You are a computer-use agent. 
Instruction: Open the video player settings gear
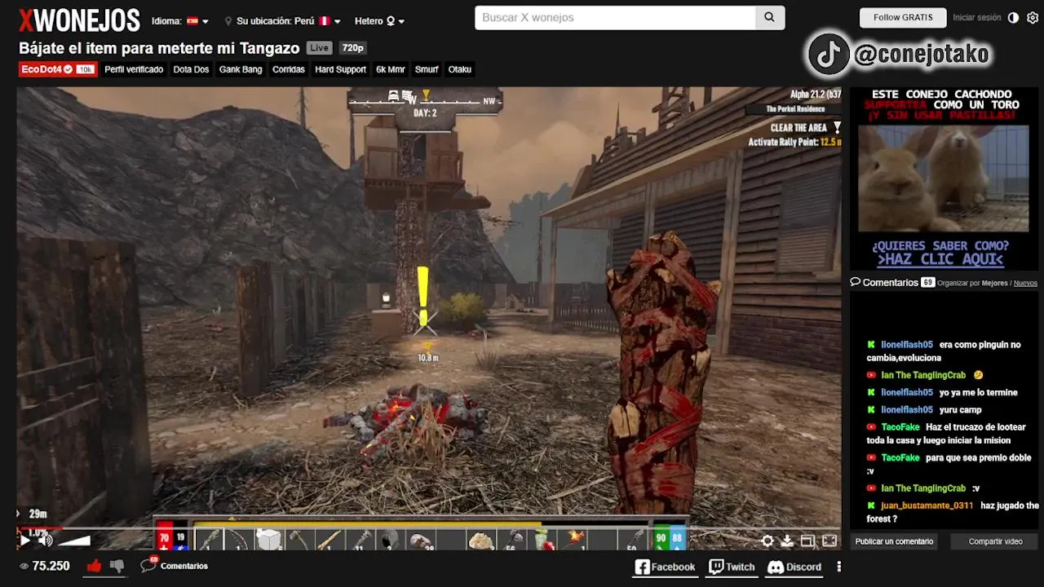pyautogui.click(x=768, y=541)
